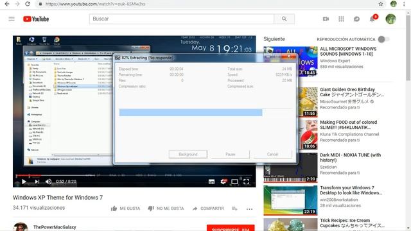411x231 pixels.
Task: Reload the page
Action: click(x=28, y=4)
